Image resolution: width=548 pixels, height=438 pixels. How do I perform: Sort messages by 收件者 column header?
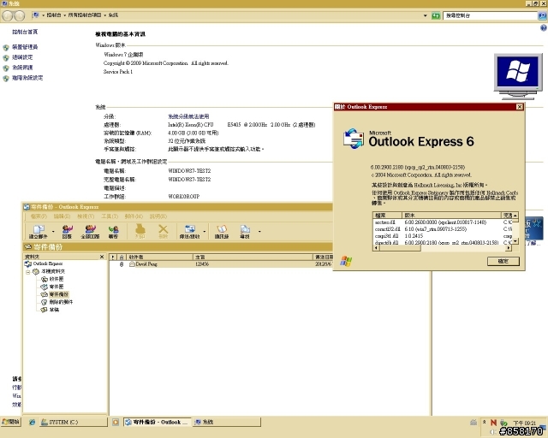160,257
